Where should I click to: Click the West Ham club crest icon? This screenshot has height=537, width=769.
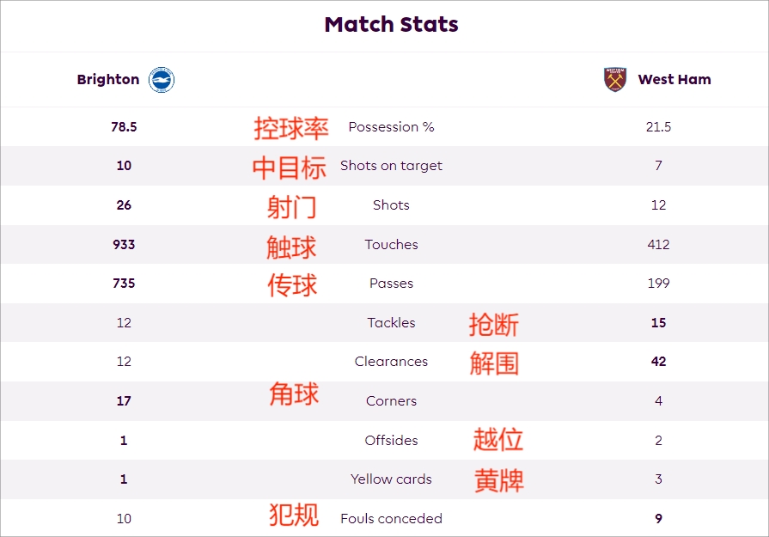[x=615, y=79]
